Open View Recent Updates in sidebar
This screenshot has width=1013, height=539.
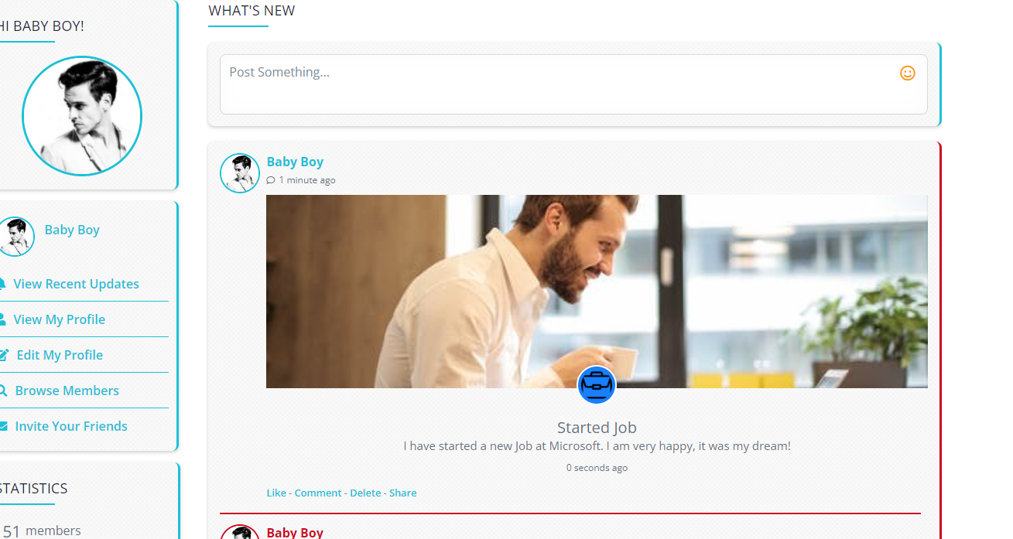pyautogui.click(x=76, y=284)
